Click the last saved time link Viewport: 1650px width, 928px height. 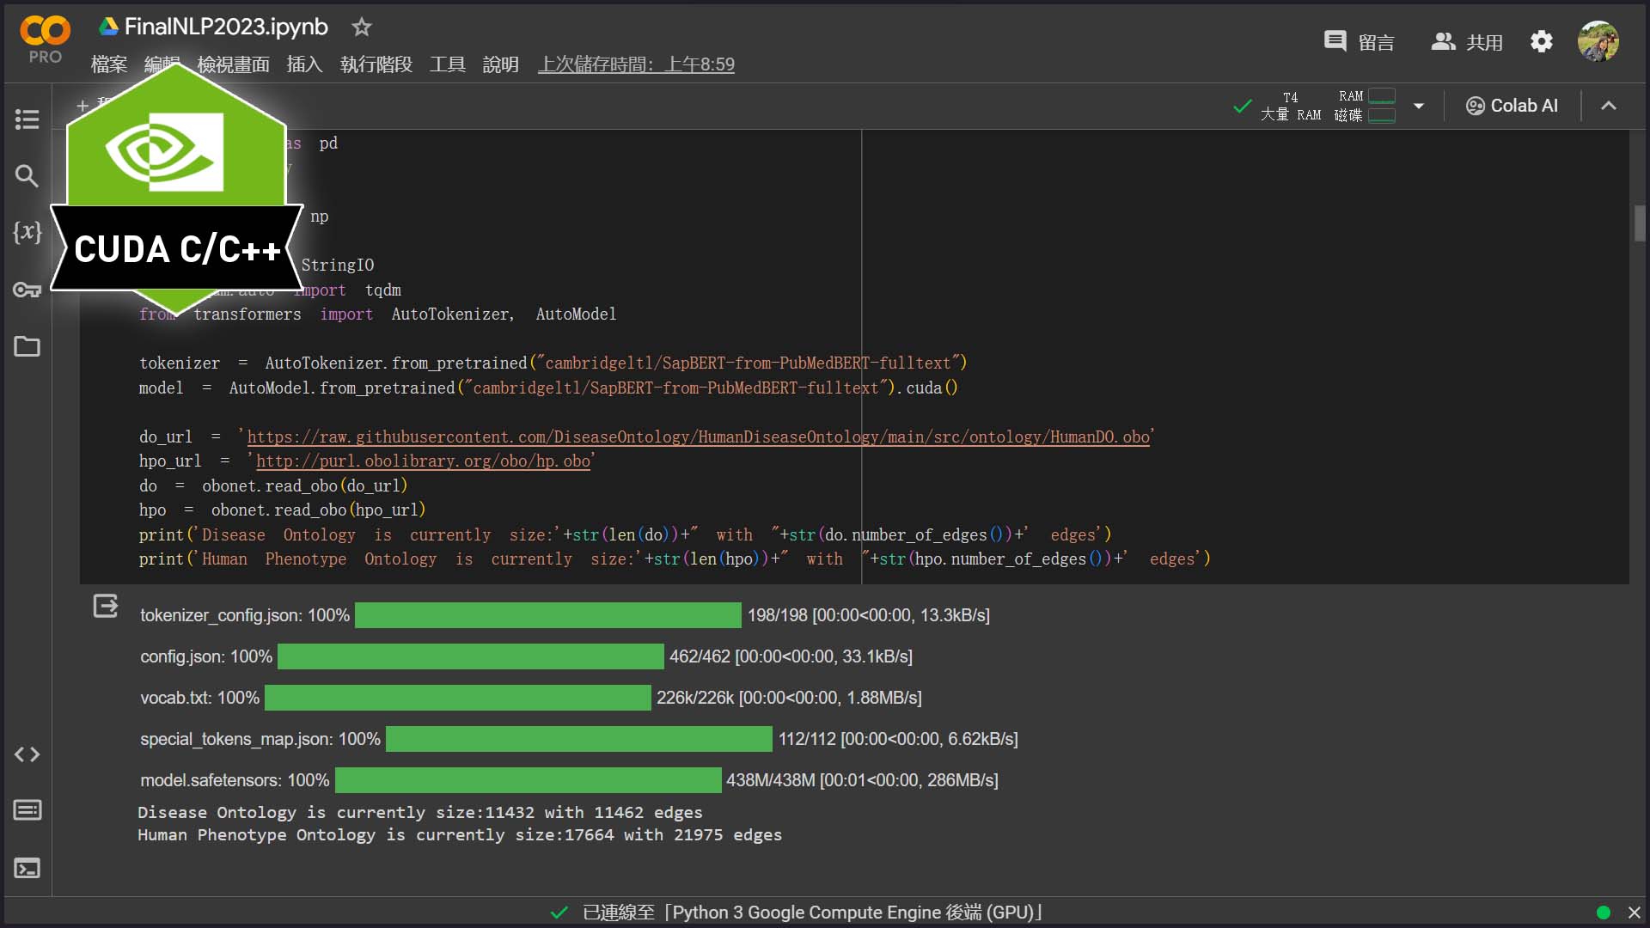636,64
